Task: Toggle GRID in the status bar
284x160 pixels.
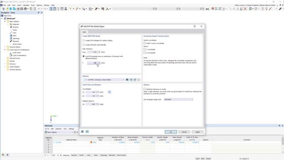Action: click(202, 159)
